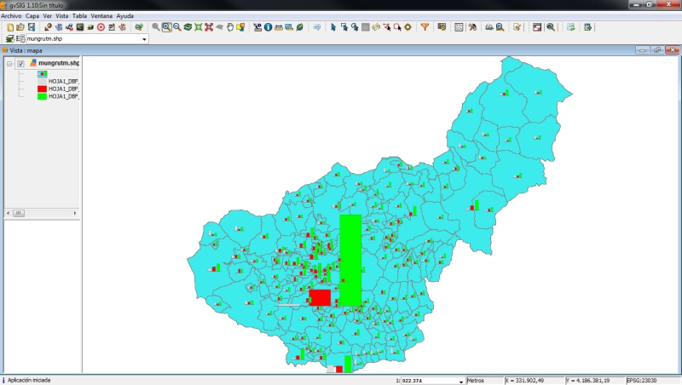Select by polygon red lasso tool
The height and width of the screenshot is (385, 682).
click(x=387, y=27)
